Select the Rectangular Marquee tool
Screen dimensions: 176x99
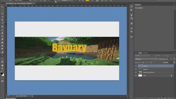2,10
